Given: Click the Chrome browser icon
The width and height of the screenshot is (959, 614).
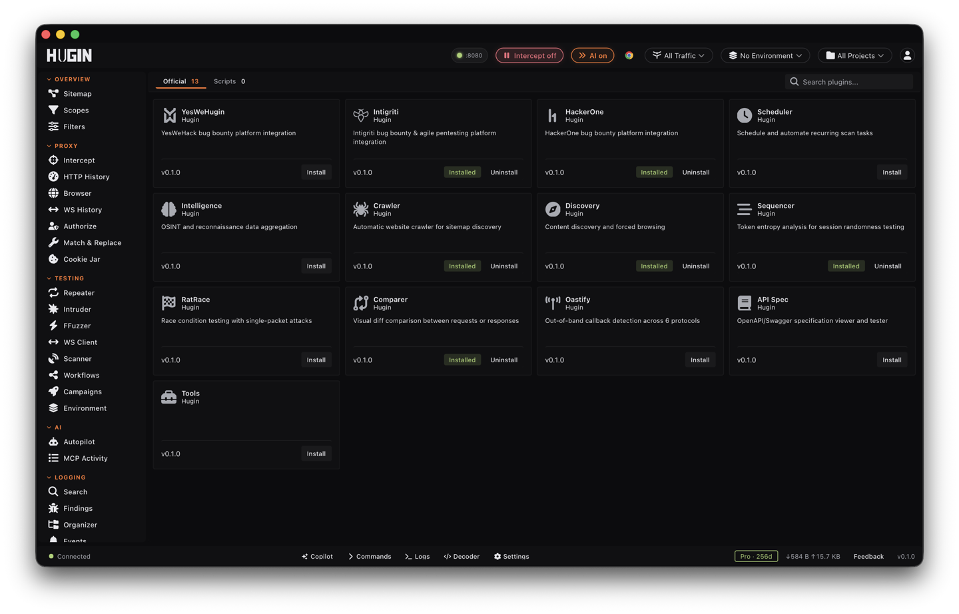Looking at the screenshot, I should 629,55.
